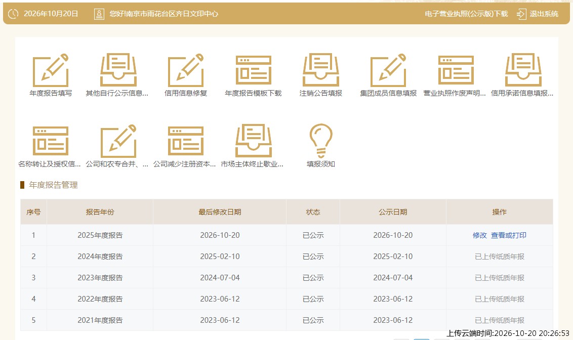Open 其他自行公示信息 icon
Screen dimensions: 573x340
[118, 70]
